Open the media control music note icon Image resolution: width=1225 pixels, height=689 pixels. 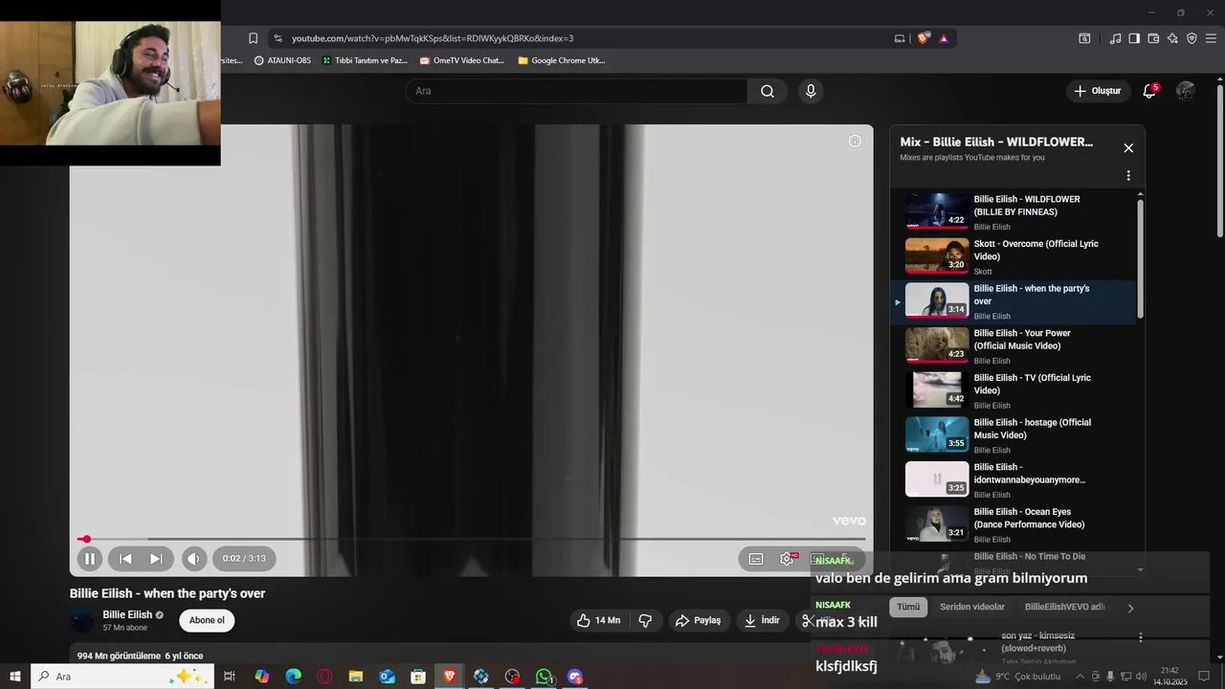[x=1115, y=38]
